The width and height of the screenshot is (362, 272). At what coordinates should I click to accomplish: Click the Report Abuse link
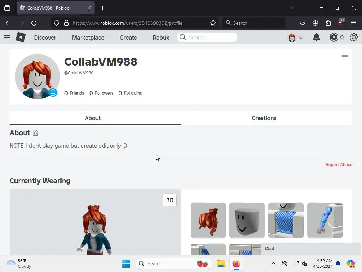[x=339, y=164]
